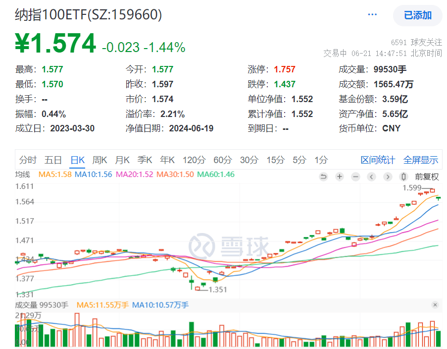Click the volume MA10:10.57万手 label
This screenshot has width=447, height=349.
160,305
